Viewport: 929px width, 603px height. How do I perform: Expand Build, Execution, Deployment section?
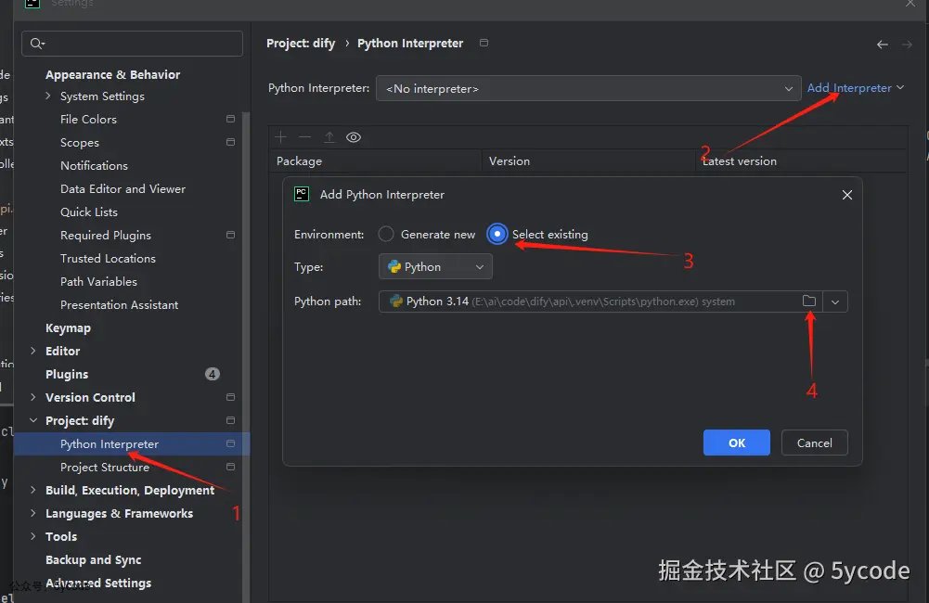33,490
